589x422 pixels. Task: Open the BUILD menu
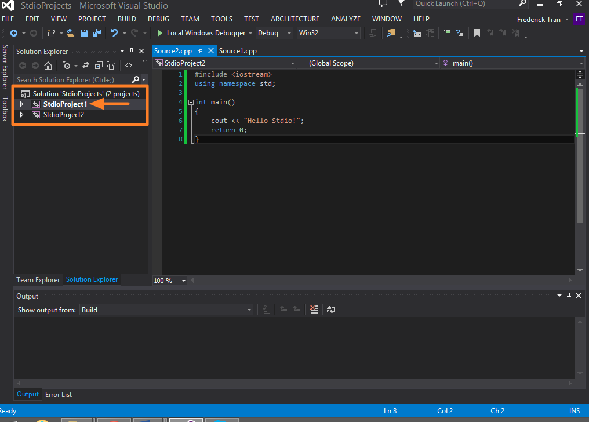click(x=126, y=19)
